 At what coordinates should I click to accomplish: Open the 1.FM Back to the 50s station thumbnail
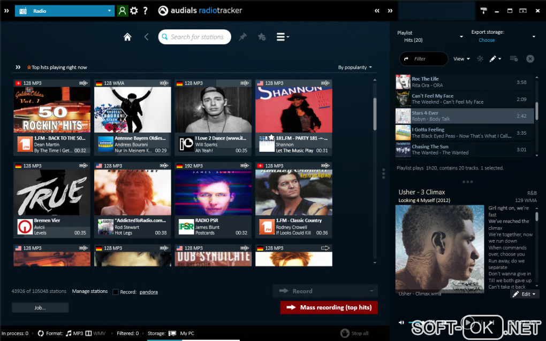click(52, 110)
